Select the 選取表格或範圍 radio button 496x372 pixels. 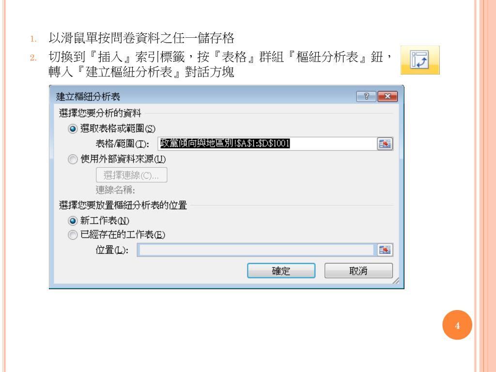point(73,129)
